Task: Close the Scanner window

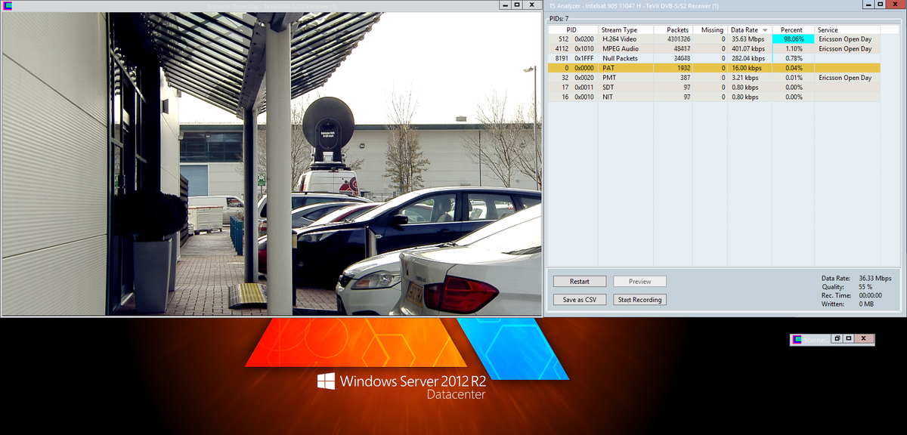Action: 864,339
